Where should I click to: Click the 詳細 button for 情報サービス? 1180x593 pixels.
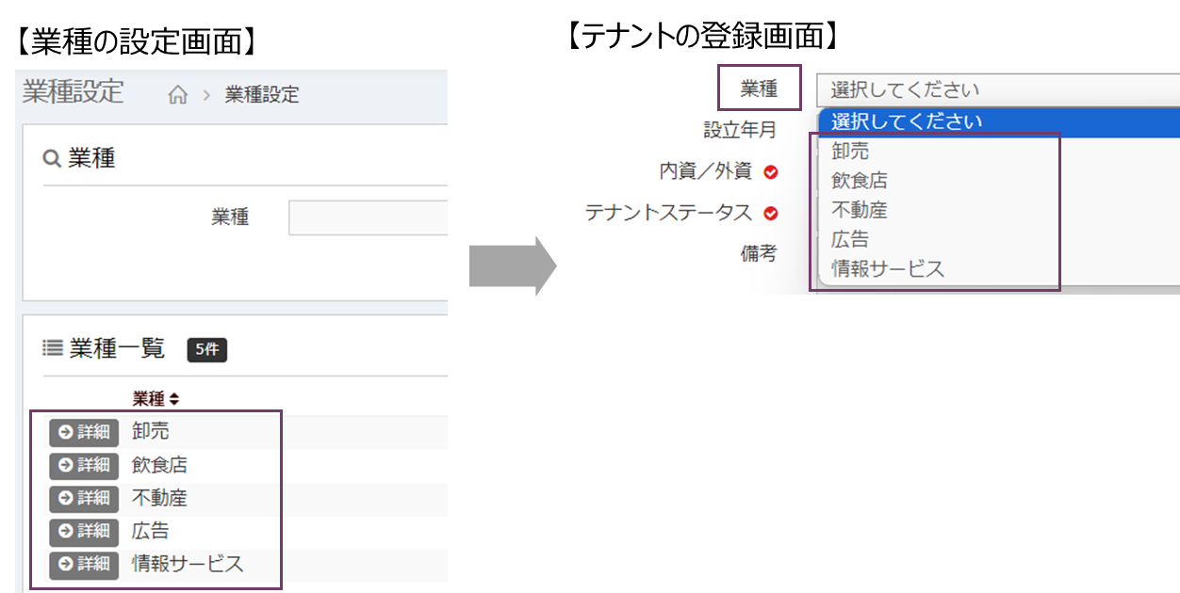pyautogui.click(x=84, y=564)
